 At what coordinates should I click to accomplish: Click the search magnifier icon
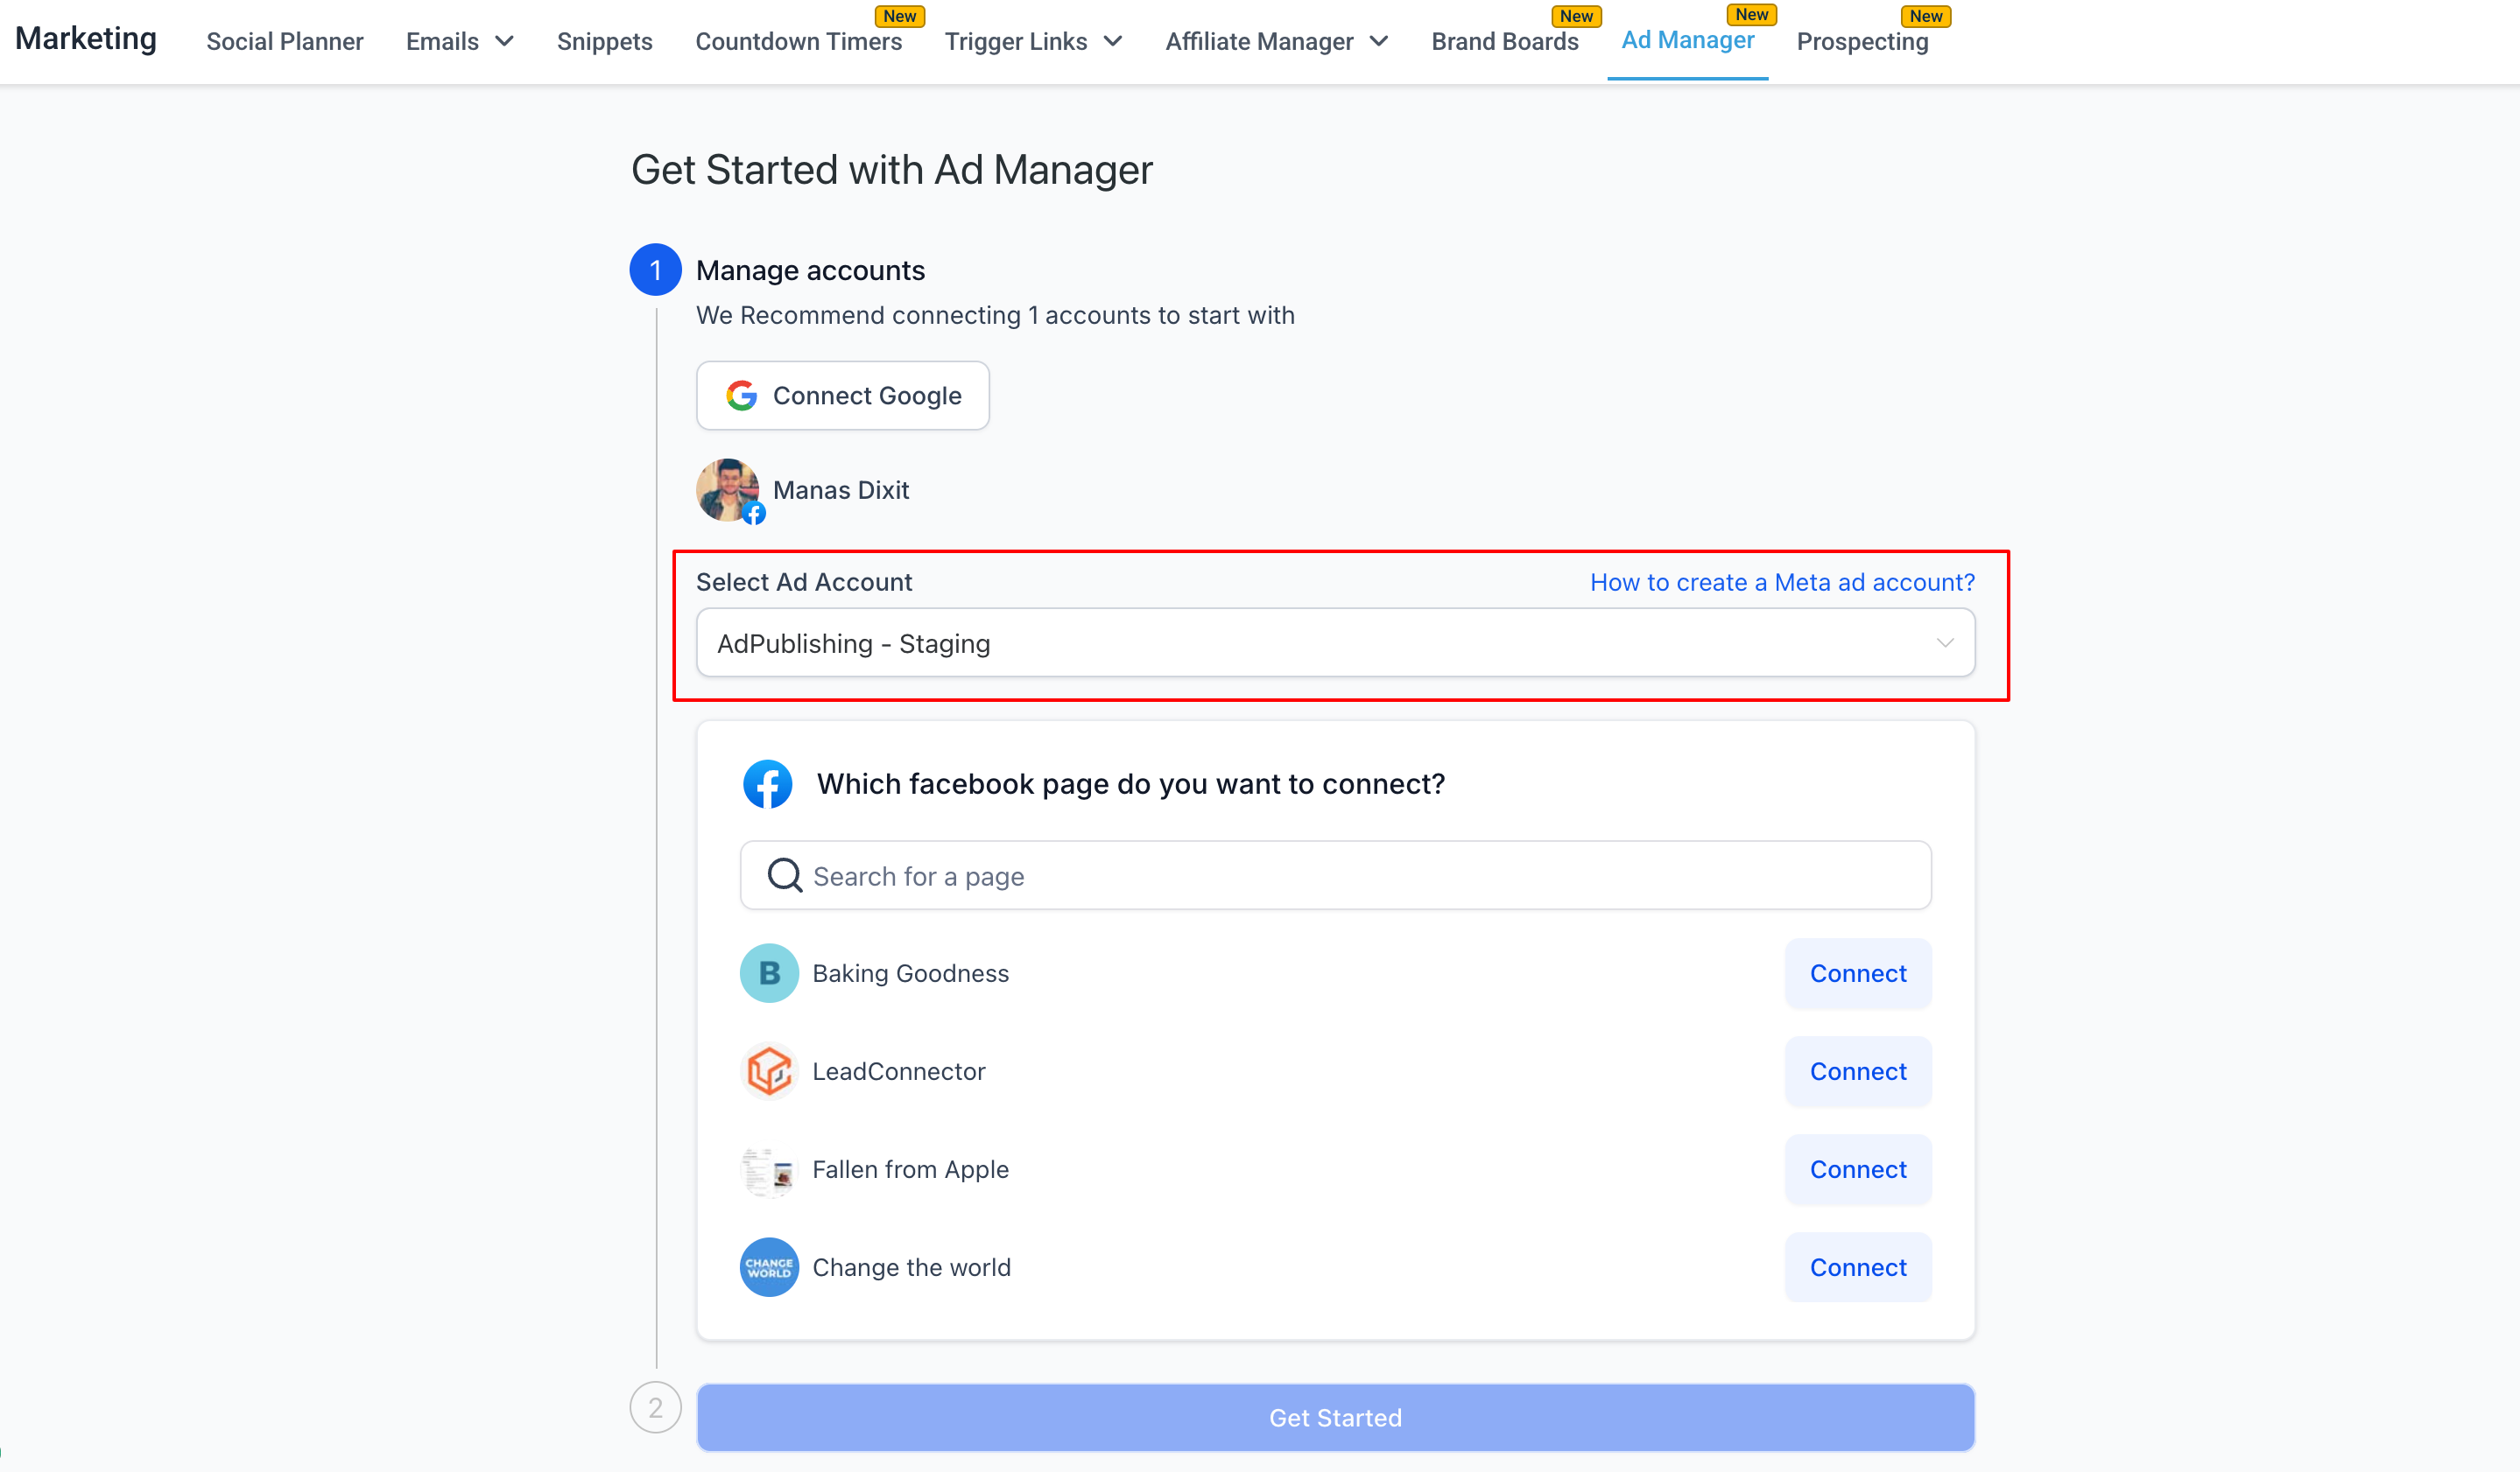click(785, 875)
